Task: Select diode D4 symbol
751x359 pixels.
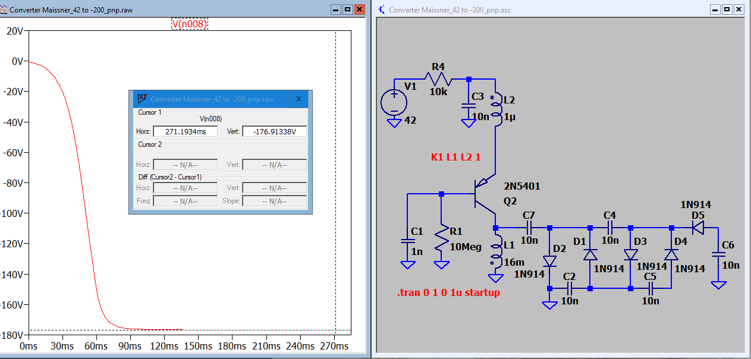Action: coord(671,254)
